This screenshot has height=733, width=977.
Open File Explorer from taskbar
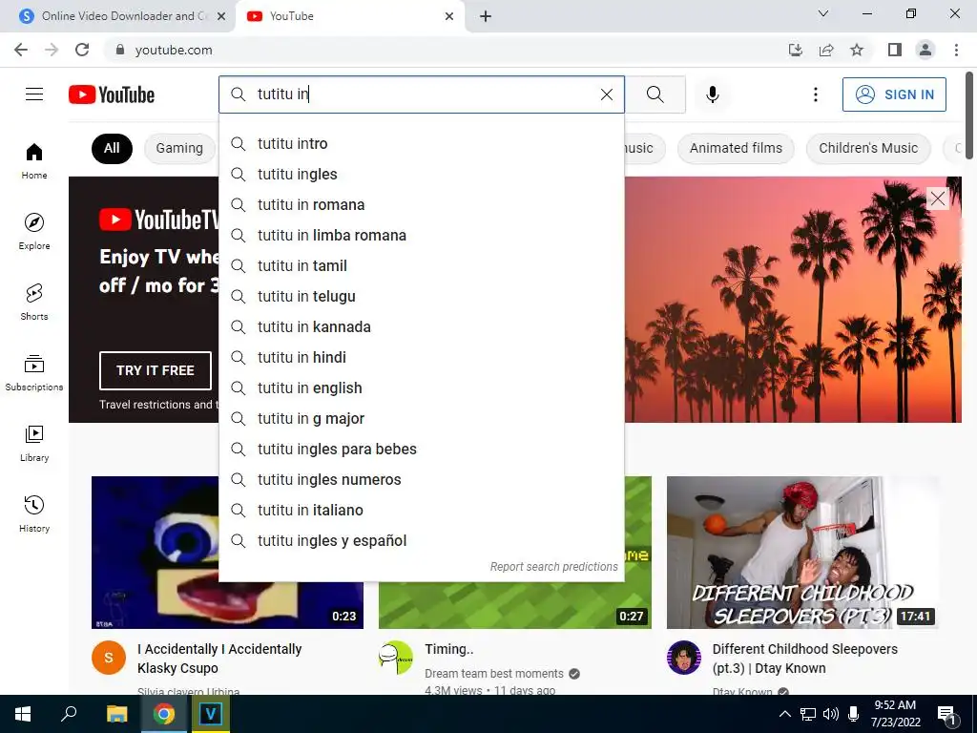pos(116,714)
